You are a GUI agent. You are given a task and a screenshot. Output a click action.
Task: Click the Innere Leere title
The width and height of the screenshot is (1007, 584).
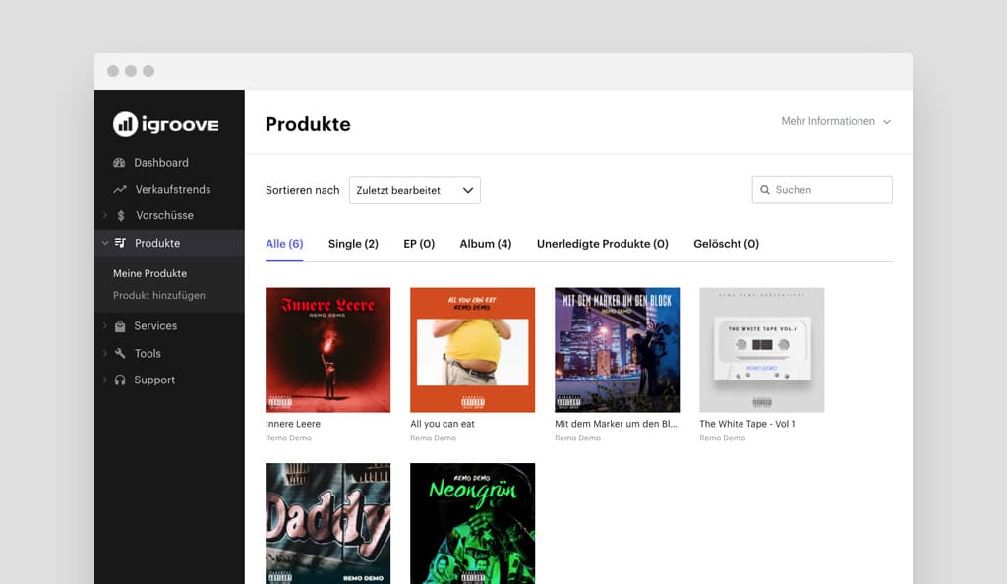pyautogui.click(x=293, y=424)
